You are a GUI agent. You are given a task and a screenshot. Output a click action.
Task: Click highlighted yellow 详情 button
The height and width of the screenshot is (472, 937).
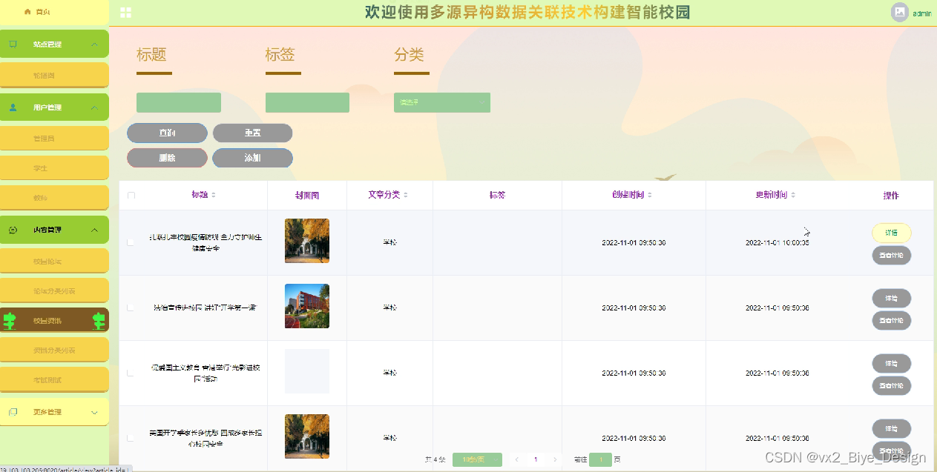[x=892, y=233]
